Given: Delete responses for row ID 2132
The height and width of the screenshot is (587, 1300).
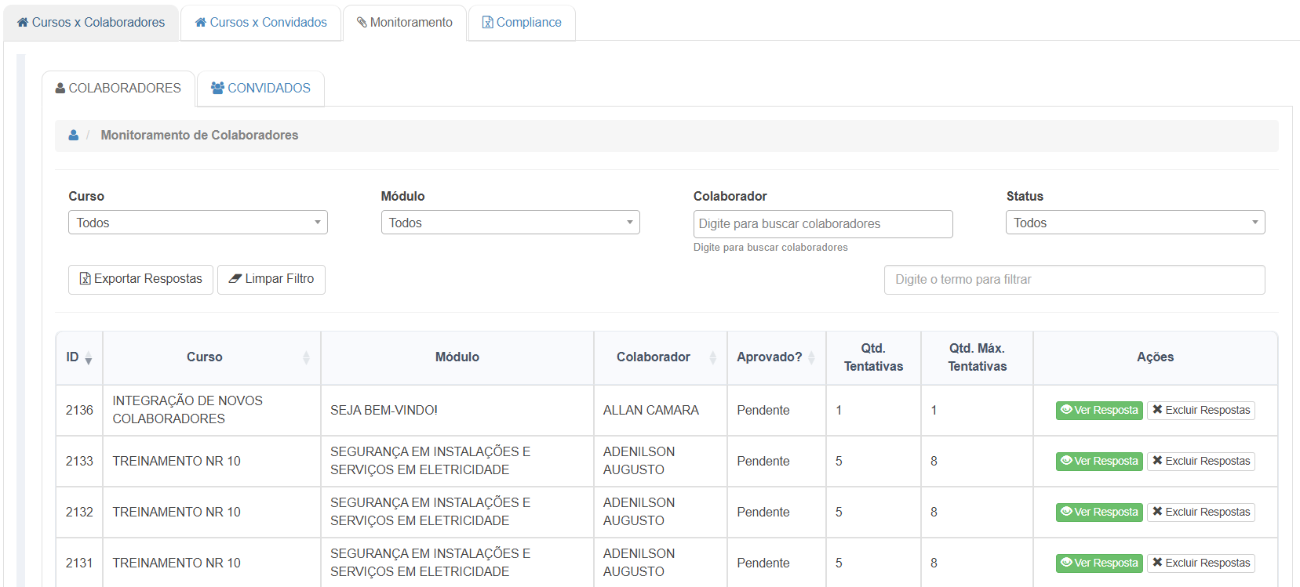Looking at the screenshot, I should [x=1200, y=513].
